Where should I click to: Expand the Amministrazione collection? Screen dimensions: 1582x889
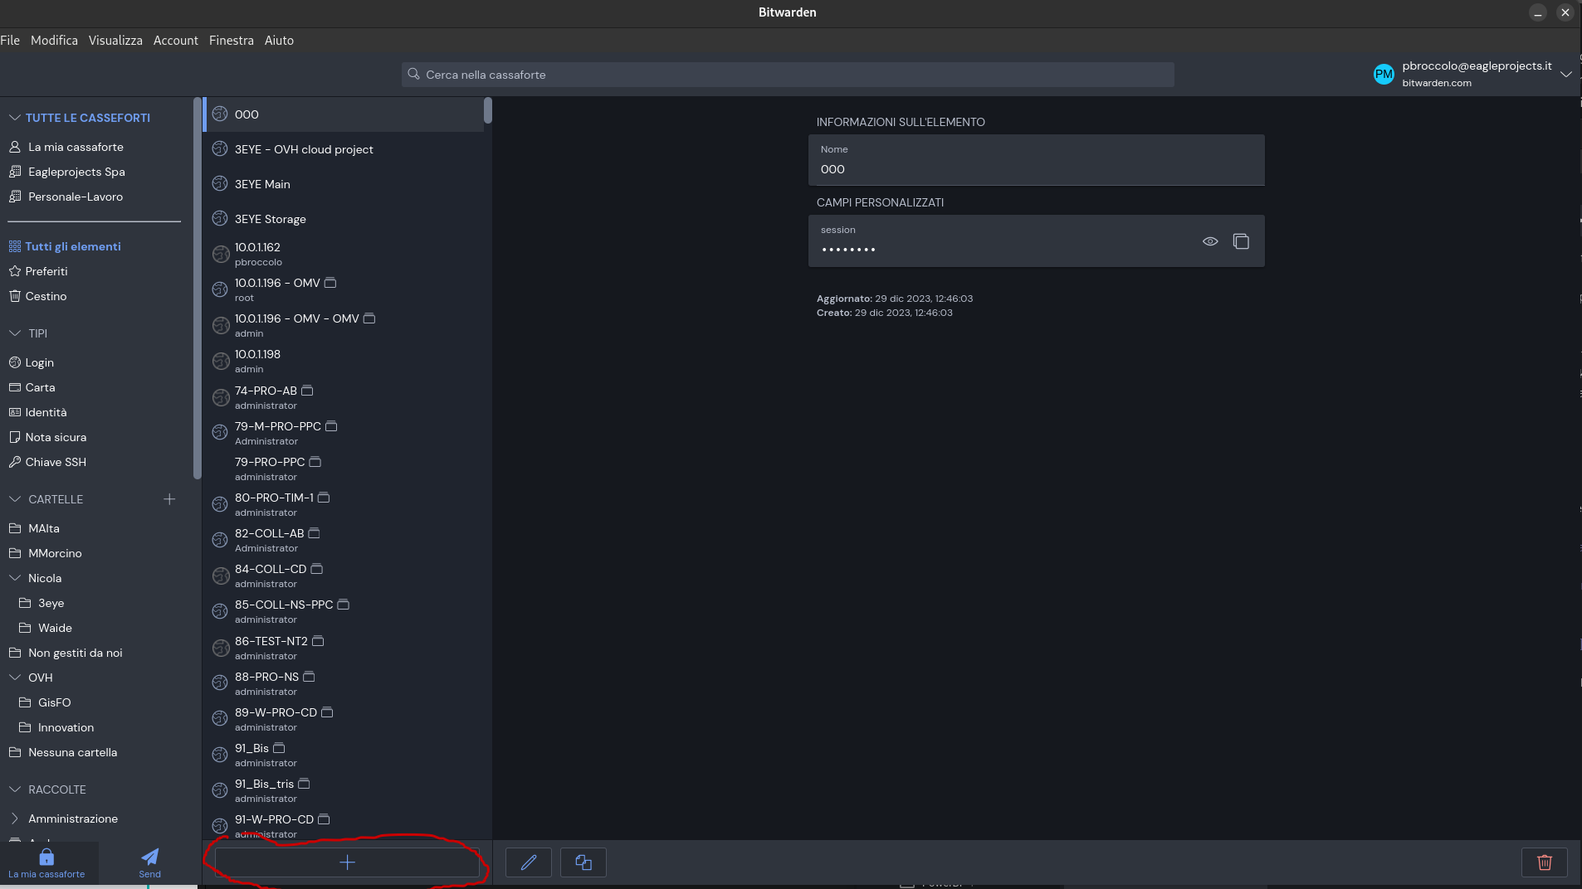tap(15, 819)
